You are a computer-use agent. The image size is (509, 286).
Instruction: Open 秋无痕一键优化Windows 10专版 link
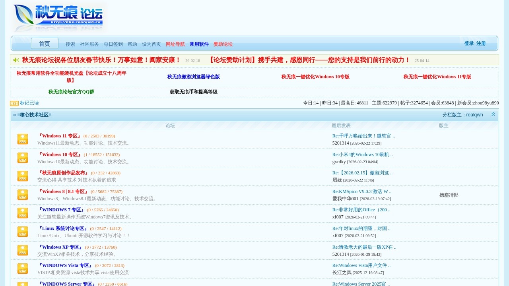315,77
